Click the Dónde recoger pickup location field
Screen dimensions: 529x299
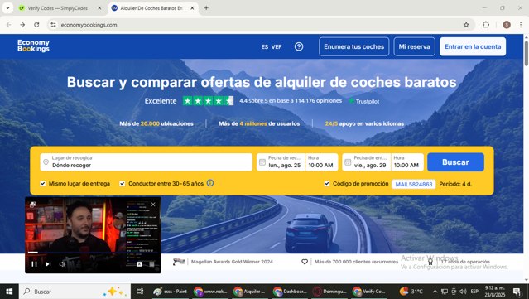coord(146,162)
